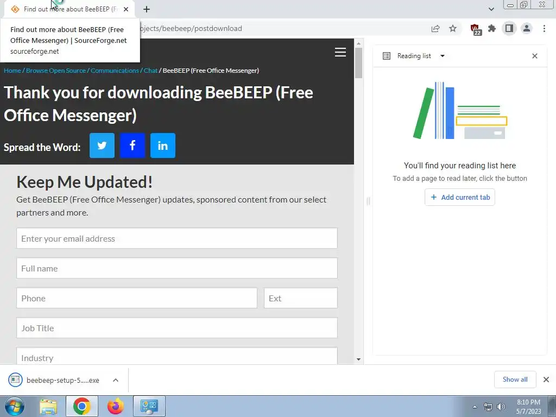This screenshot has width=556, height=417.
Task: Click the page scroll down arrow
Action: (358, 359)
